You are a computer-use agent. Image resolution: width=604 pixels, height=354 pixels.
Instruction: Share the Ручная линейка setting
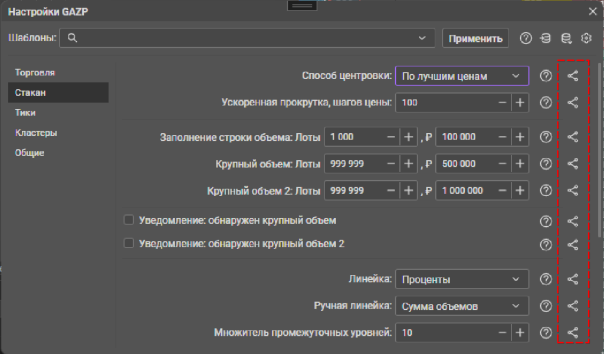pyautogui.click(x=573, y=306)
